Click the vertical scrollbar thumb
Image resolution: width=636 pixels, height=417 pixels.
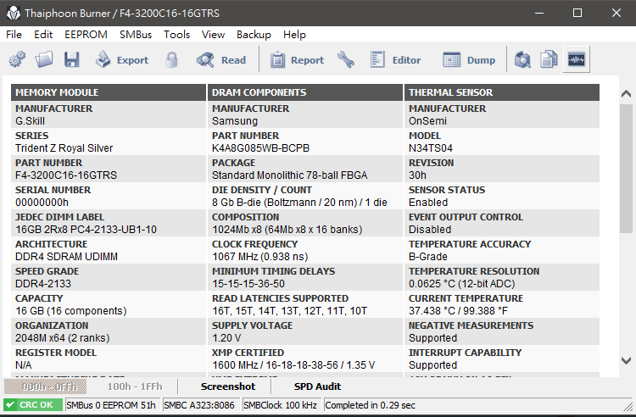point(627,168)
